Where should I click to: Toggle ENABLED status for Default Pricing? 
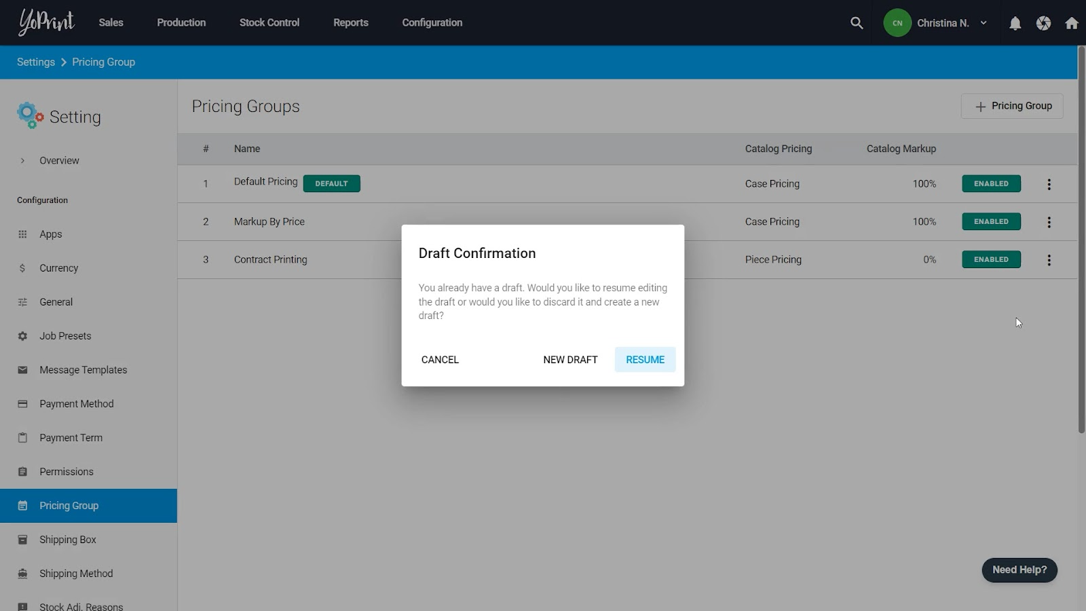(991, 184)
